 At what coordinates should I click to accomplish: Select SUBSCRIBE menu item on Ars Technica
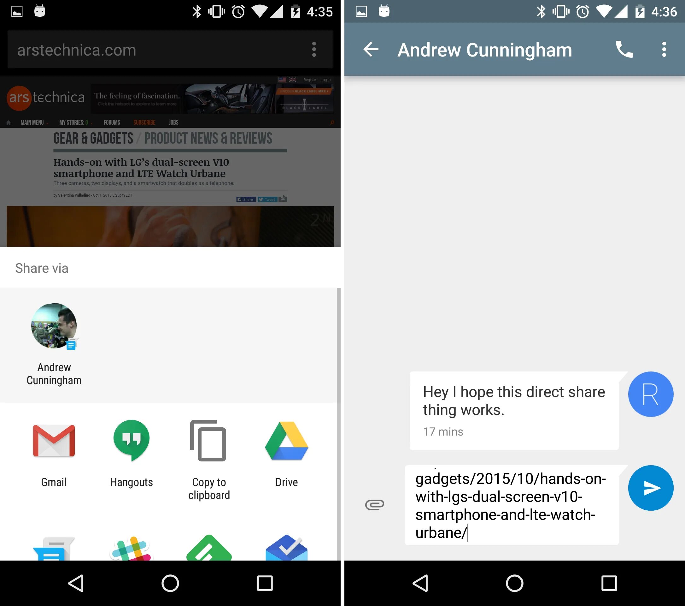coord(144,122)
